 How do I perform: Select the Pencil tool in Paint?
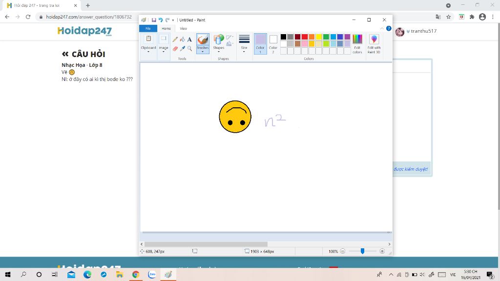[x=175, y=40]
